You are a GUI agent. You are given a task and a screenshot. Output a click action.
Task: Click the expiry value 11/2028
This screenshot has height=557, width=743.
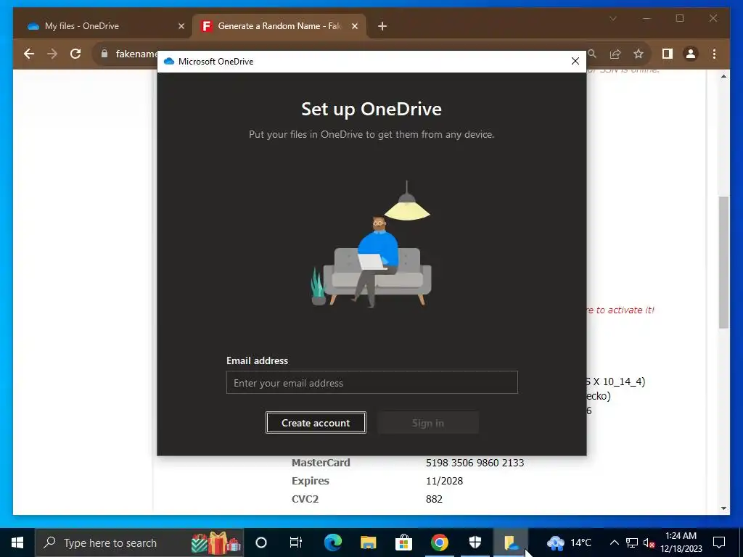point(445,481)
